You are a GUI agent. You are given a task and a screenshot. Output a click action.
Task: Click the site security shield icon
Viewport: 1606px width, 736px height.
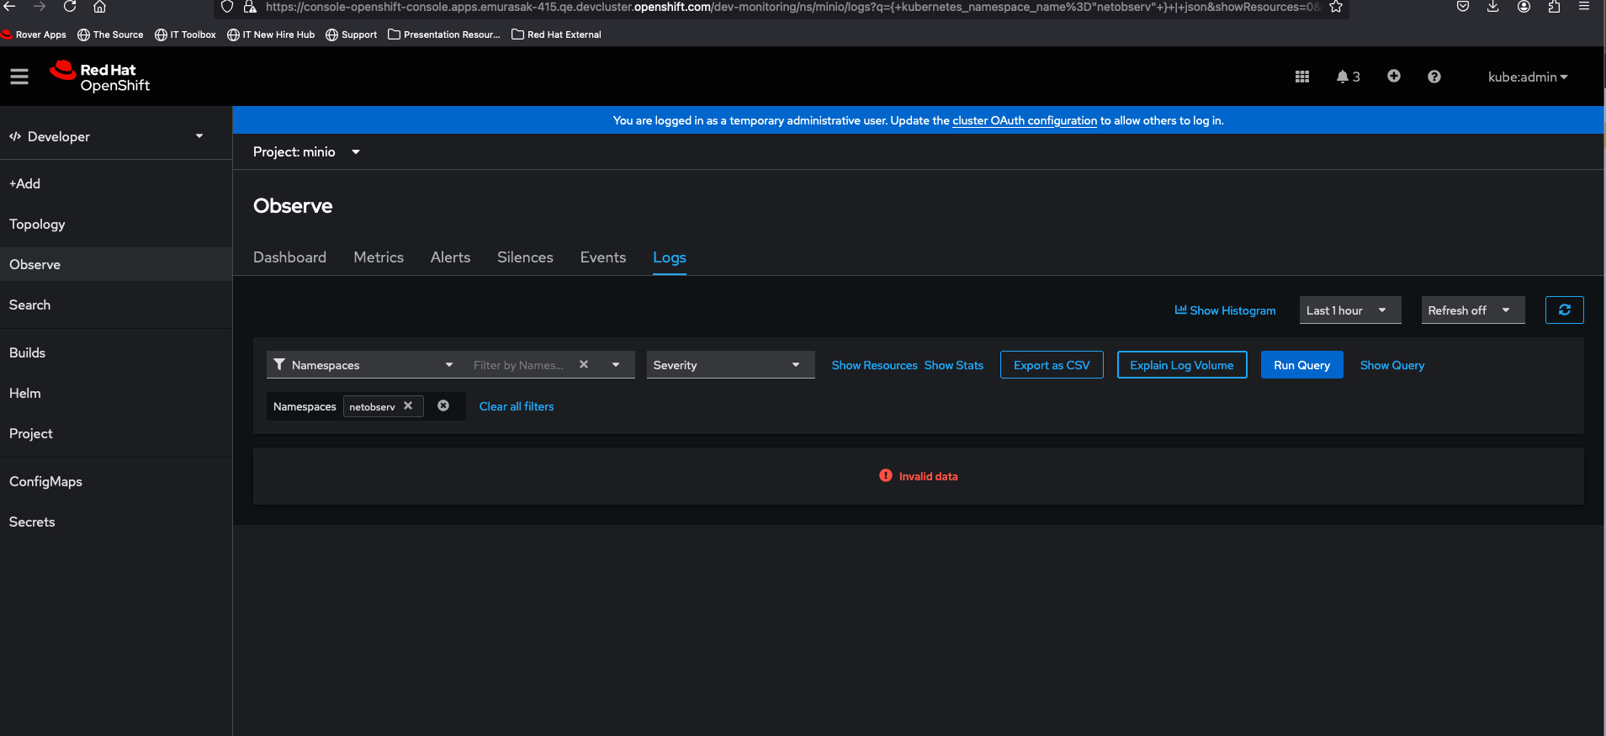tap(227, 7)
